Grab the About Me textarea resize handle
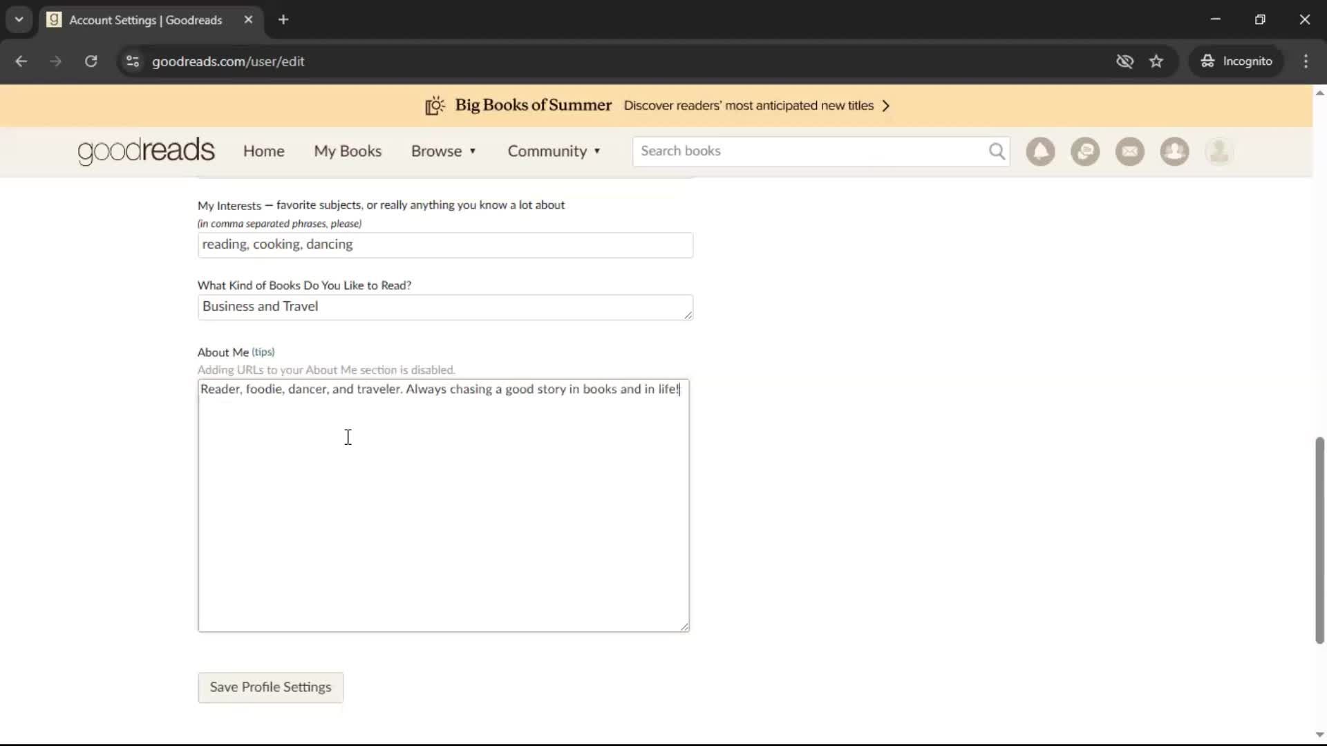Viewport: 1327px width, 746px height. pos(684,627)
